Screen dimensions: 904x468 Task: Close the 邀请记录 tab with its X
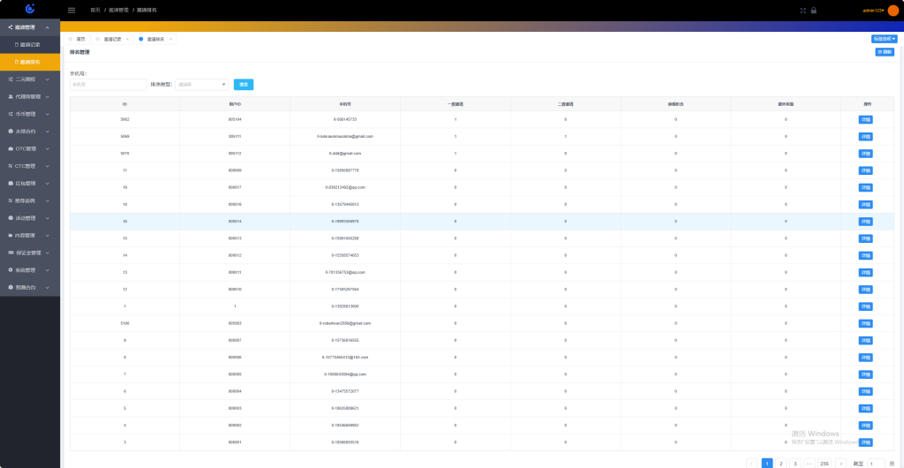click(127, 39)
